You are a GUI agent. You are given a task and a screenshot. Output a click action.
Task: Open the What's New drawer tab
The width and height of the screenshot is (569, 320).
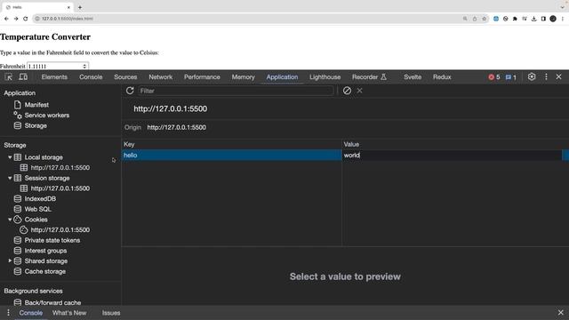(69, 313)
